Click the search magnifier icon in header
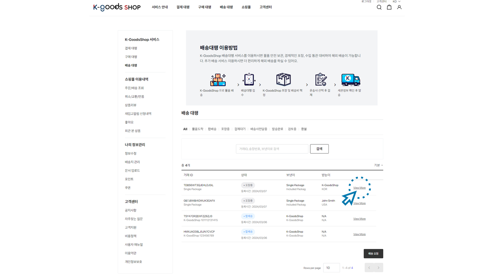This screenshot has height=277, width=494. click(379, 7)
